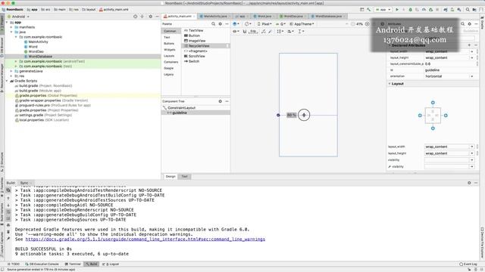485x272 pixels.
Task: Open Build panel settings gear
Action: click(x=469, y=183)
